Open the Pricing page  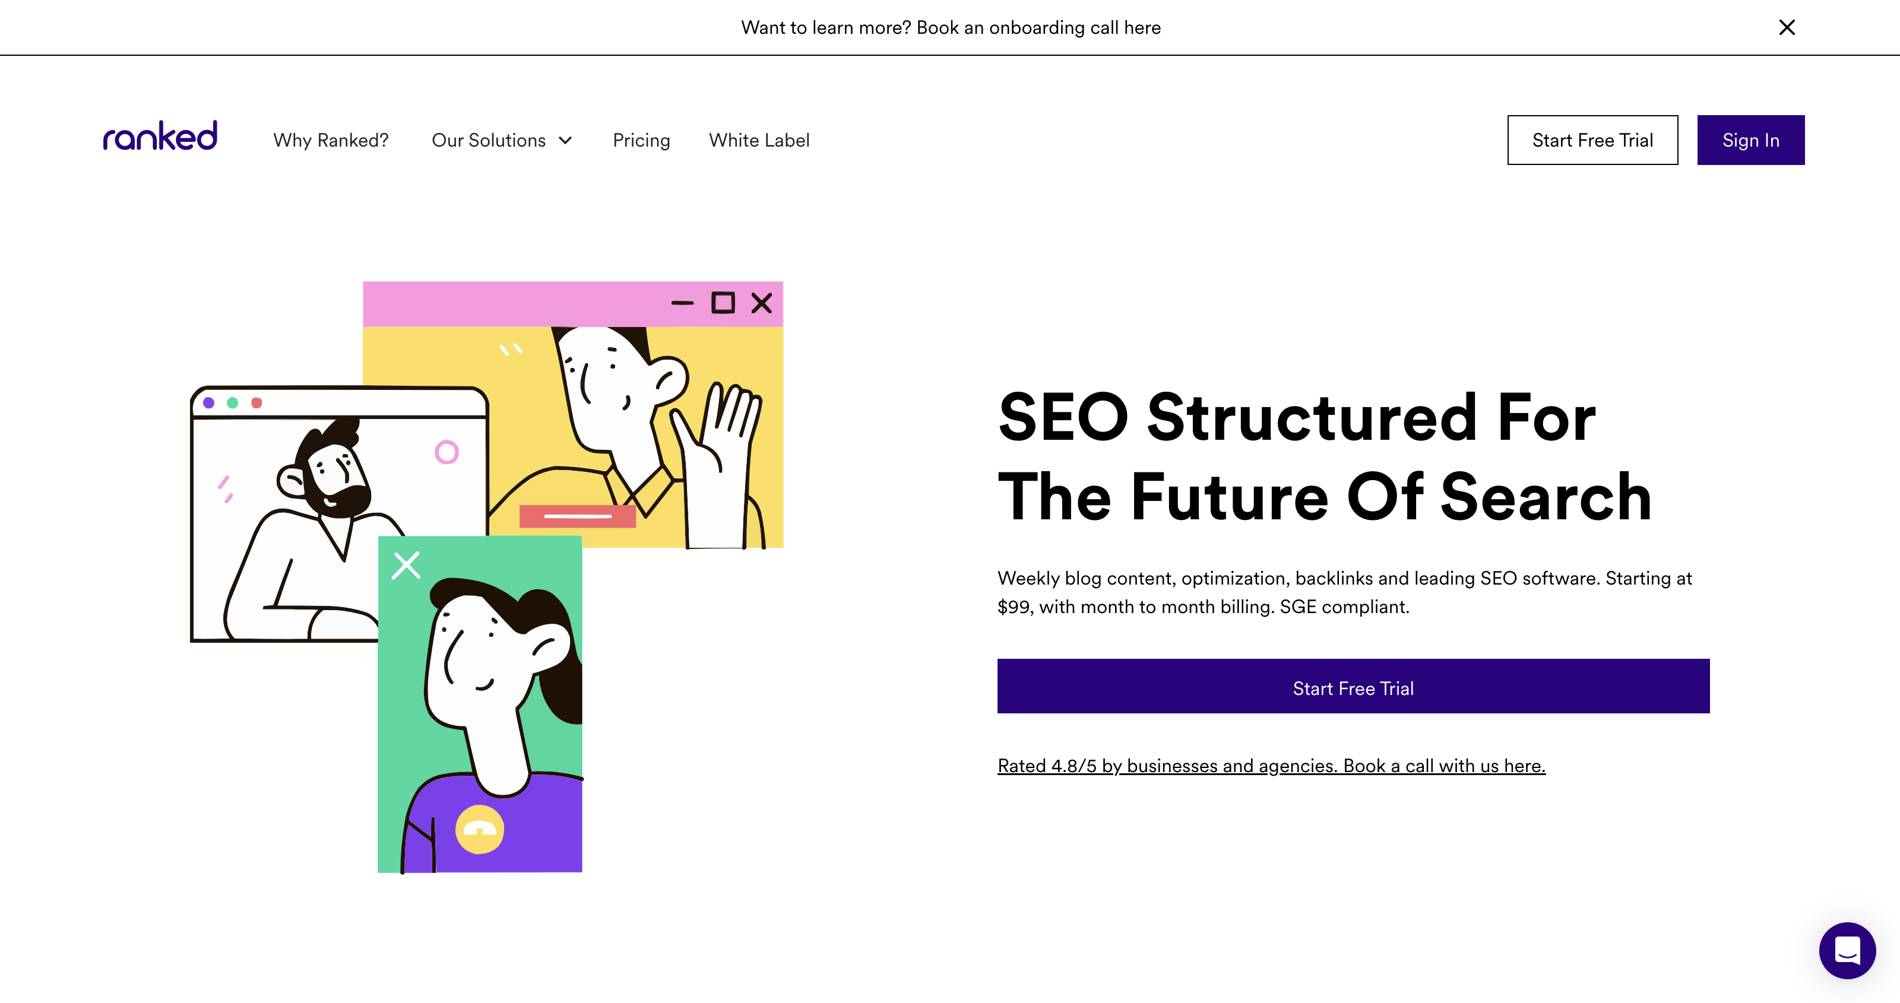click(x=641, y=140)
